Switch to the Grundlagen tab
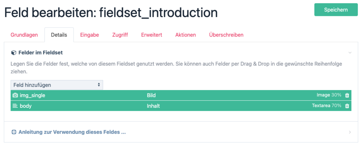 (x=24, y=35)
